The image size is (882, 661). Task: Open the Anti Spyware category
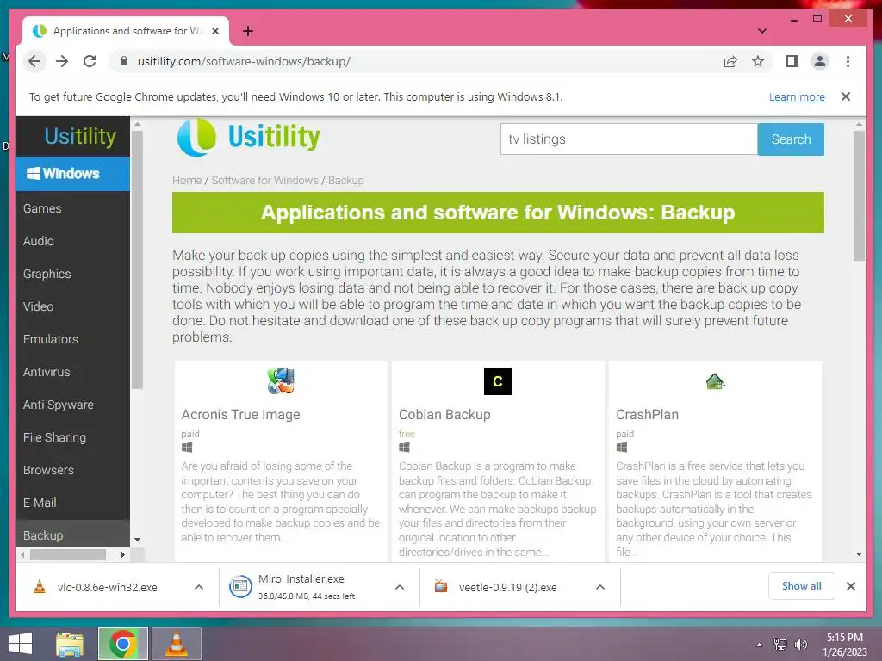58,405
